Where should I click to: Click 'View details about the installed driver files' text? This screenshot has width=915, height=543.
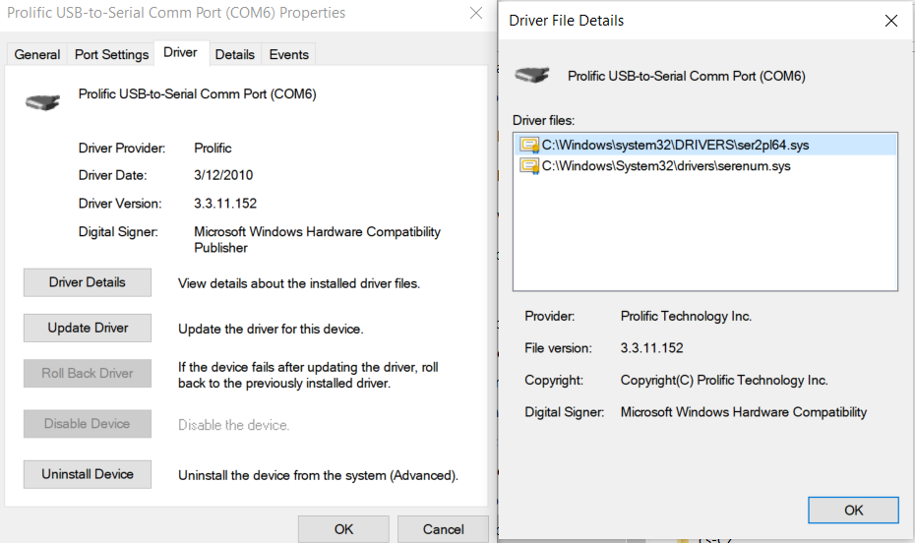tap(299, 283)
